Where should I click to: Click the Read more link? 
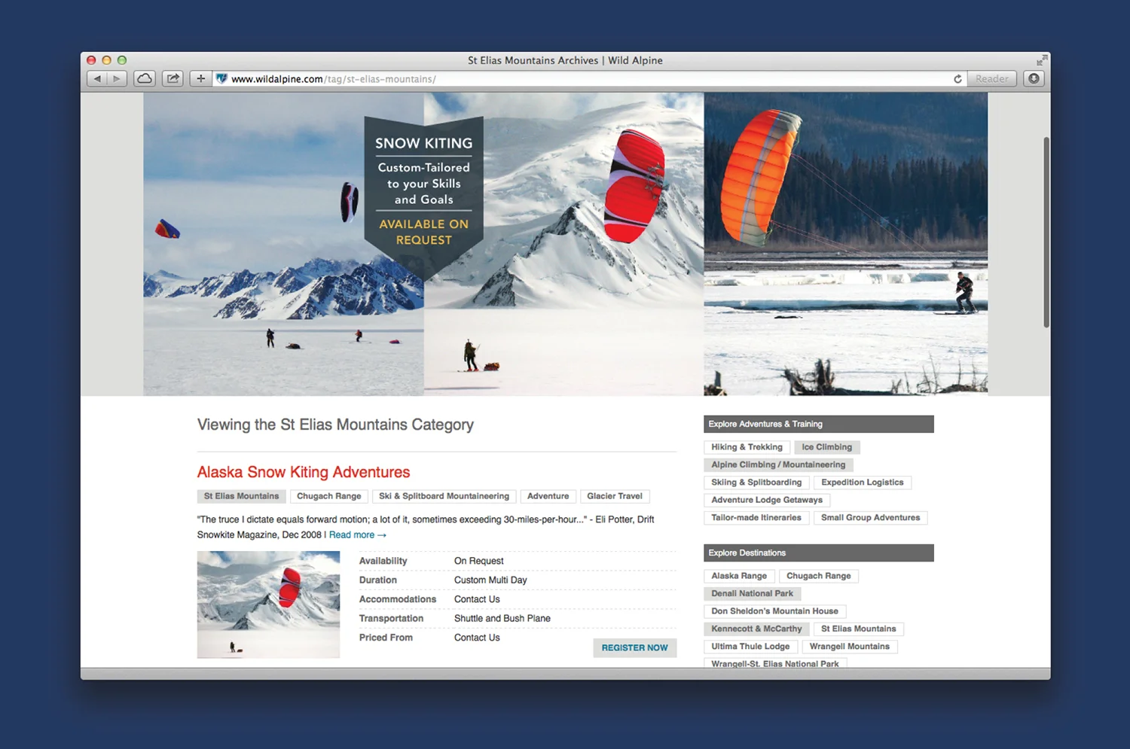tap(358, 535)
